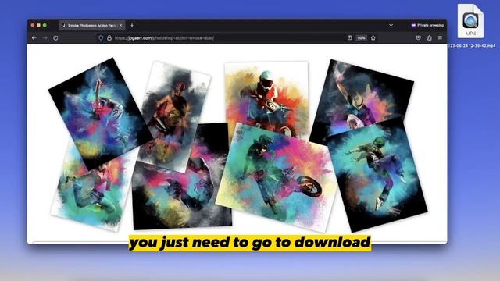The height and width of the screenshot is (281, 500).
Task: Click the blue-smoke dancer image on black
Action: (101, 114)
